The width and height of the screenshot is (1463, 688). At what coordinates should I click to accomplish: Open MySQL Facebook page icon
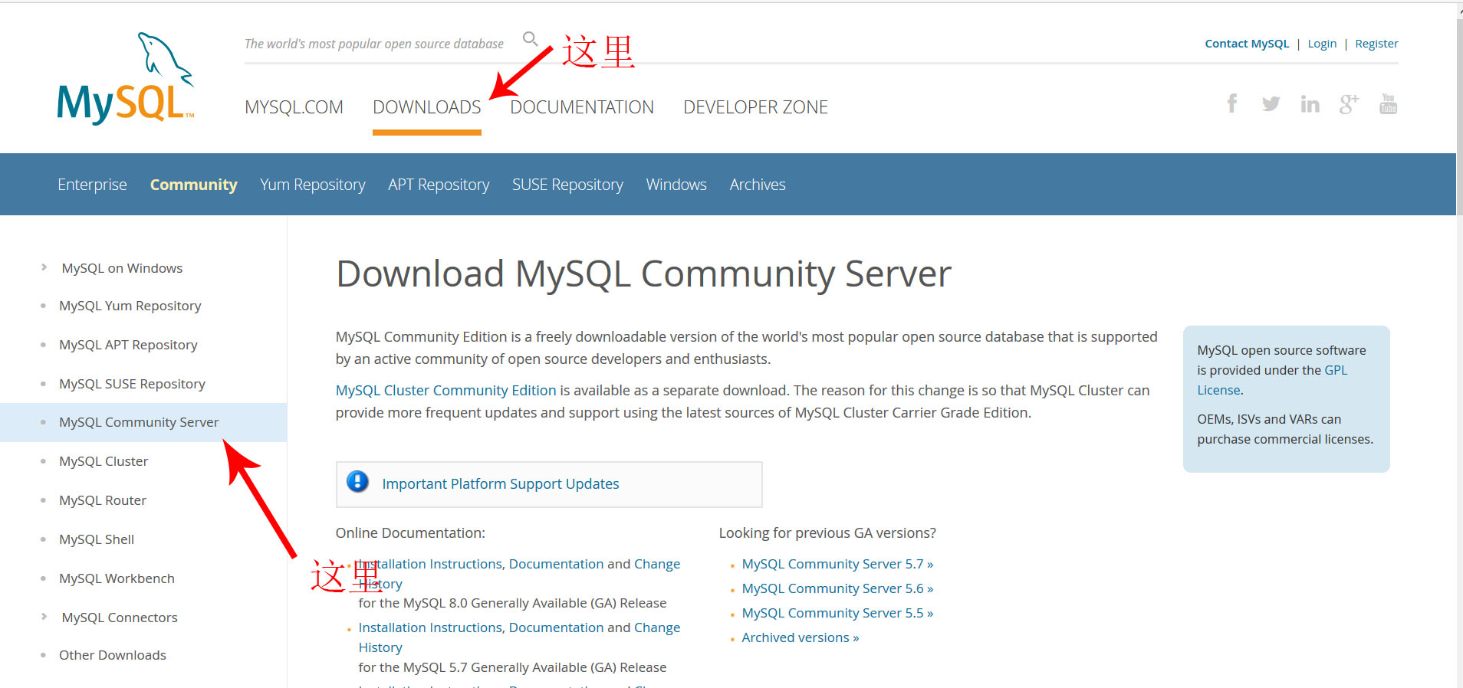(x=1232, y=103)
